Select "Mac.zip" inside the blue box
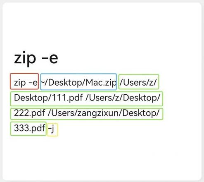 pyautogui.click(x=101, y=83)
